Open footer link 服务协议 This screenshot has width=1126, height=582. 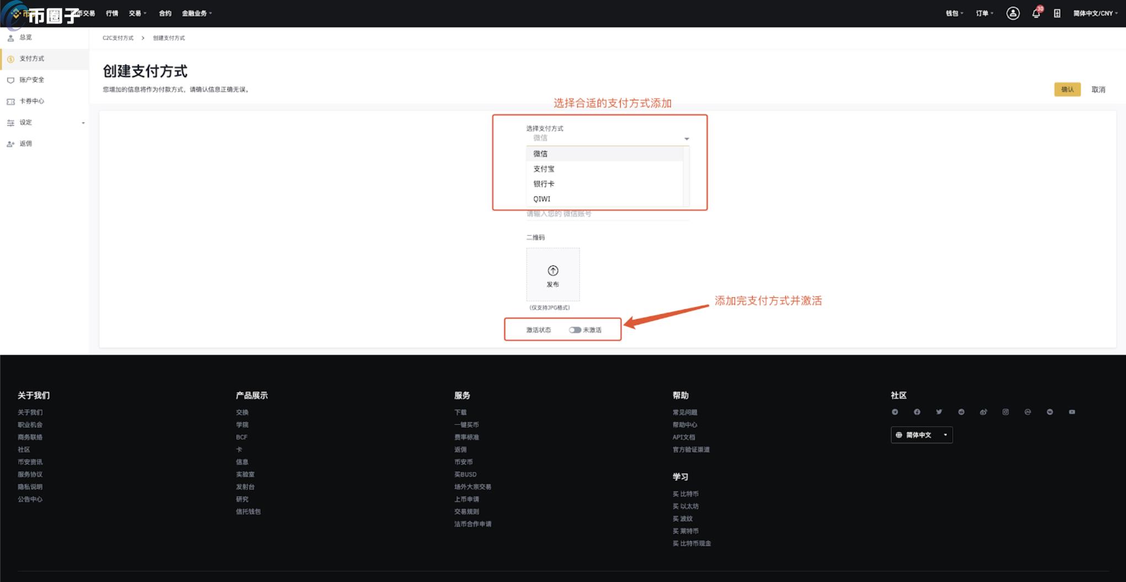30,475
